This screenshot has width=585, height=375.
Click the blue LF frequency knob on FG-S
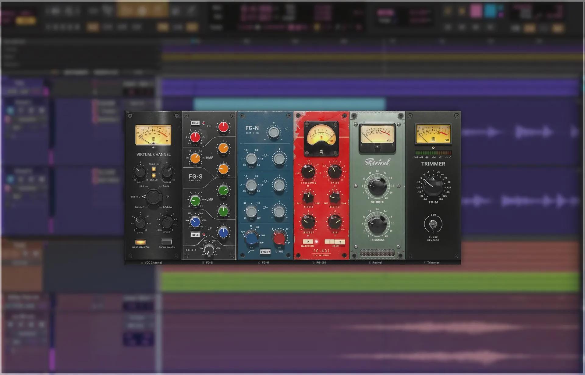click(x=195, y=222)
